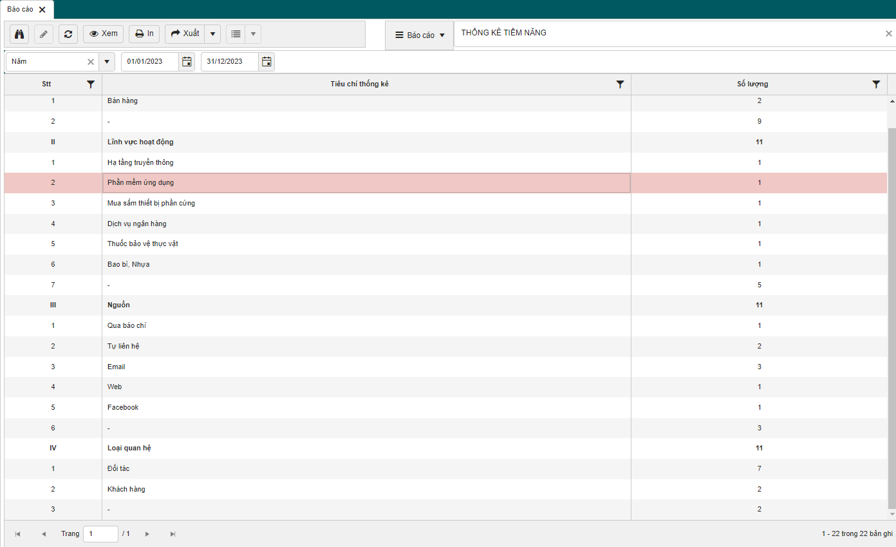The image size is (896, 547).
Task: Select the Nguồn group row
Action: 445,305
